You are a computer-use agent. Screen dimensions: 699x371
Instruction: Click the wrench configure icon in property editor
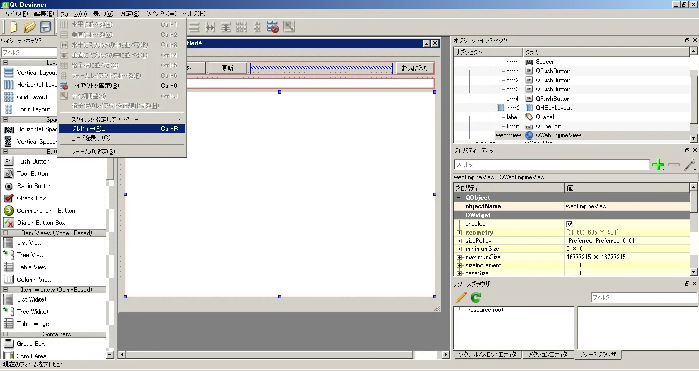coord(689,165)
